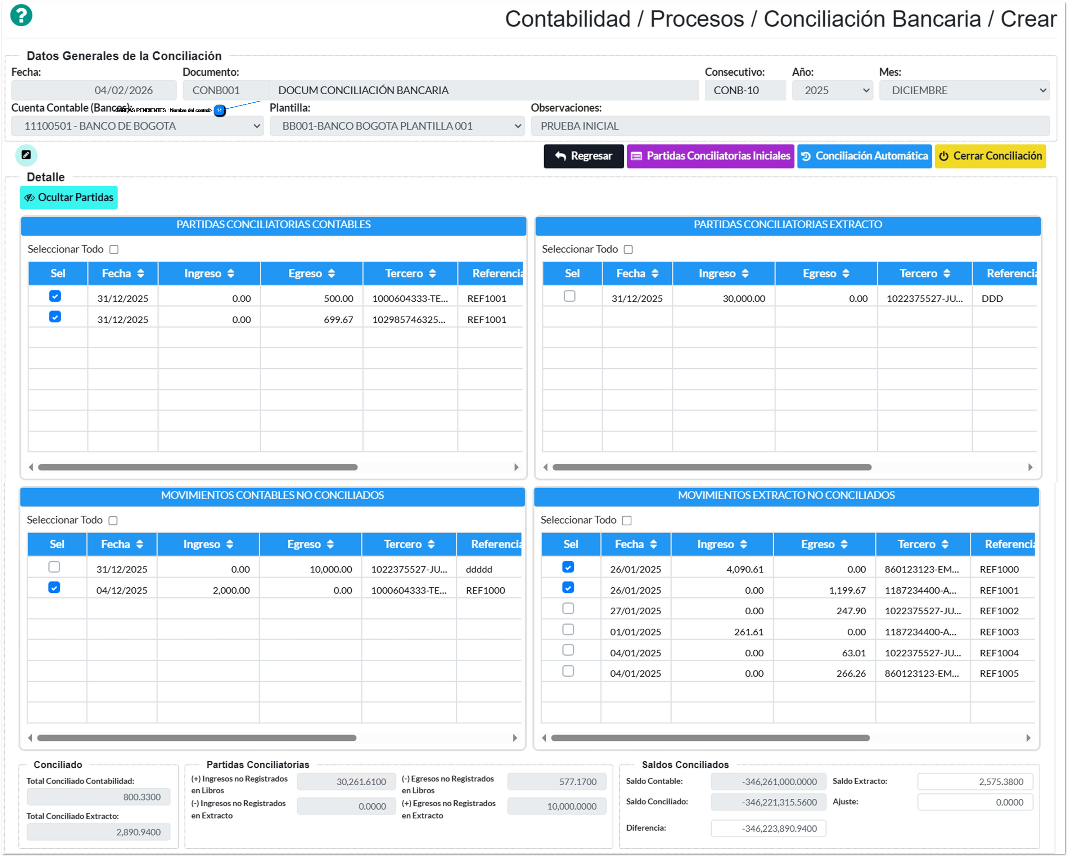
Task: Click the Cerrar Conciliación button
Action: 990,156
